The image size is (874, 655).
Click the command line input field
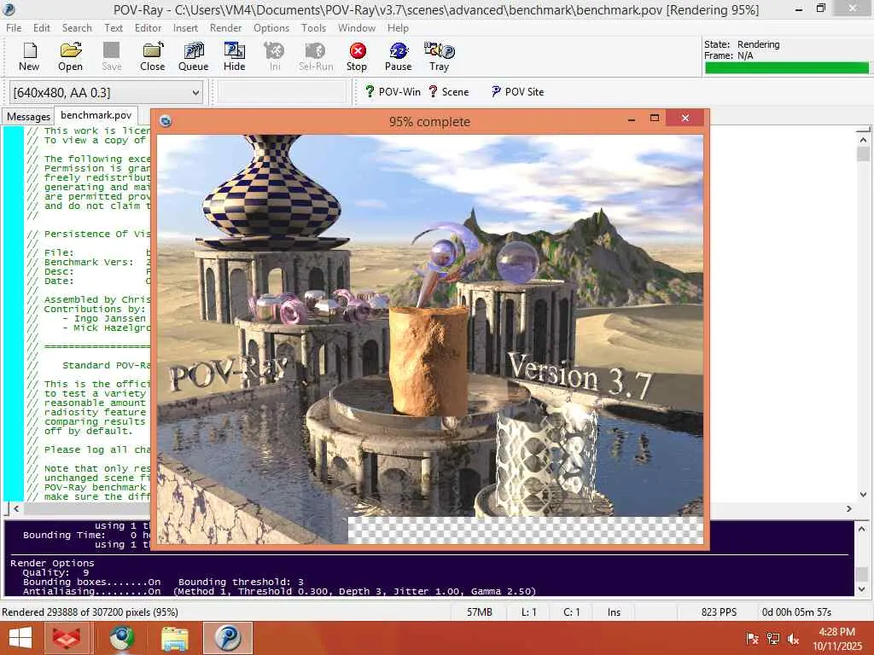(282, 92)
